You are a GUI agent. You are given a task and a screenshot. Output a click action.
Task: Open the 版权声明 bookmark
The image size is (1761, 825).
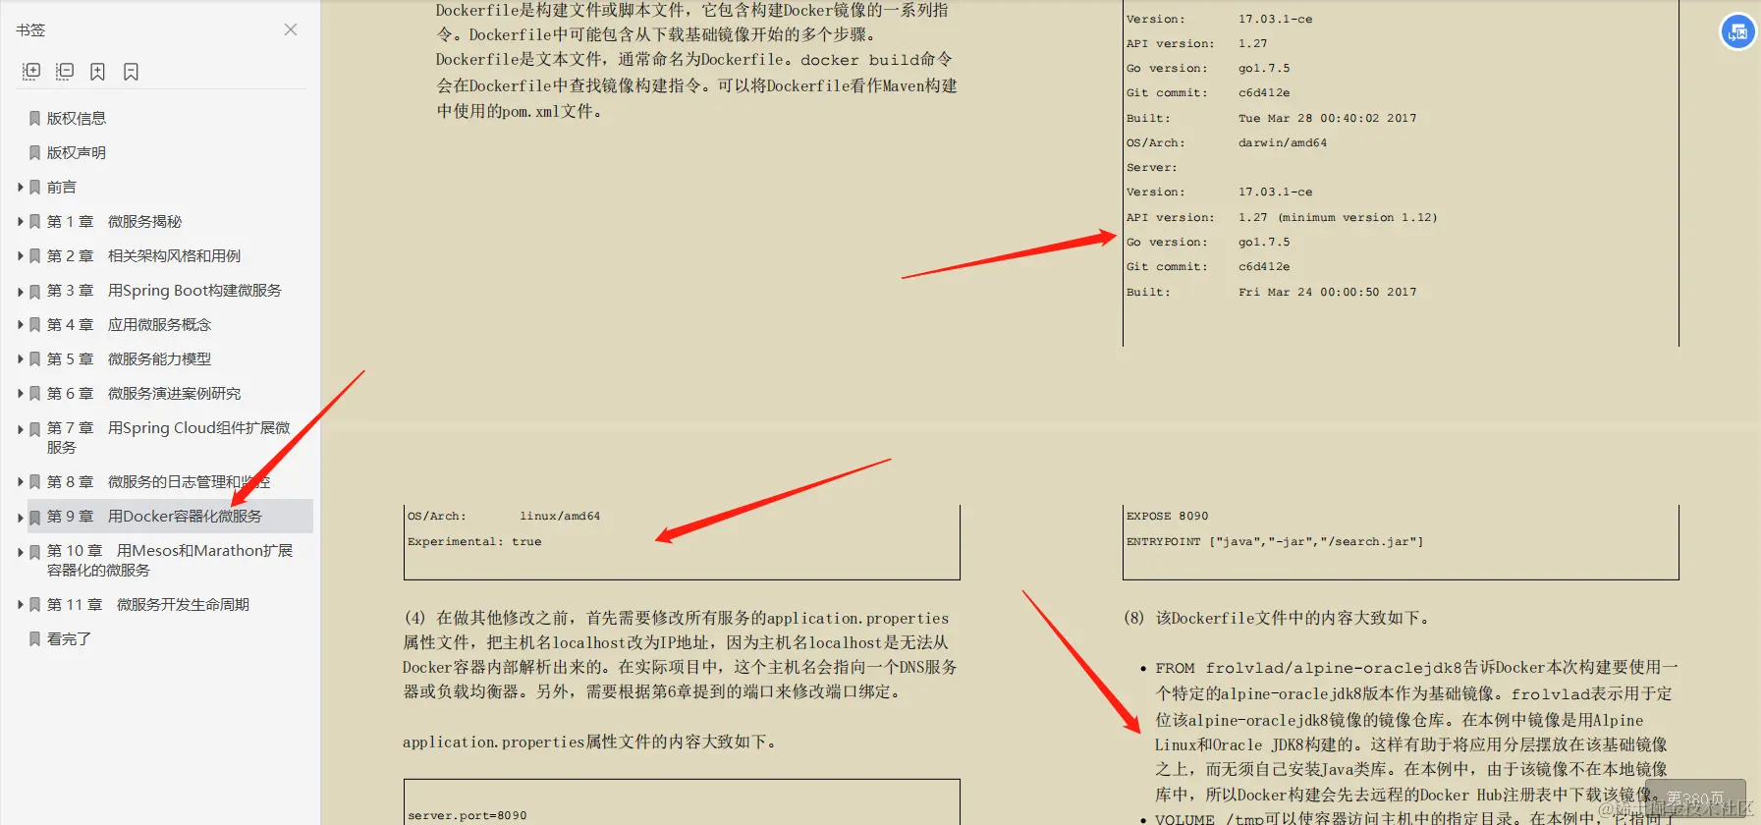pyautogui.click(x=77, y=152)
